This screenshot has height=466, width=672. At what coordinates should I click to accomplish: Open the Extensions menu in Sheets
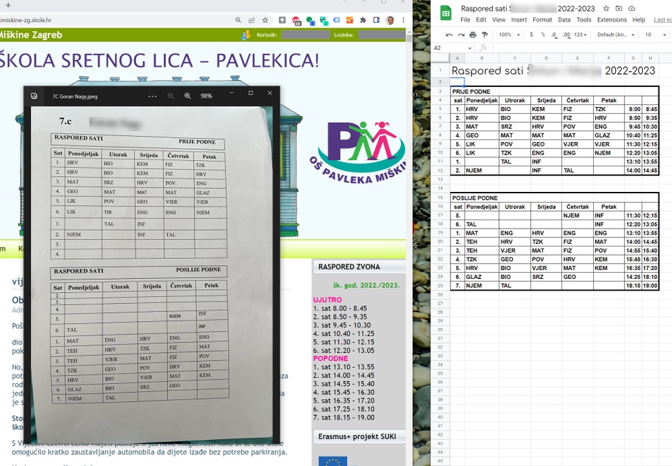tap(612, 20)
